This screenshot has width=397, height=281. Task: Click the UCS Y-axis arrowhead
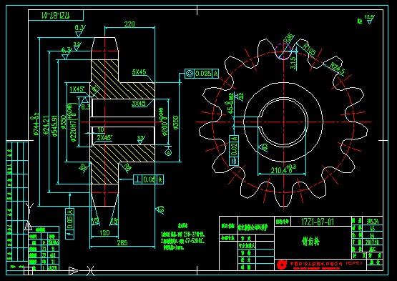[28, 225]
